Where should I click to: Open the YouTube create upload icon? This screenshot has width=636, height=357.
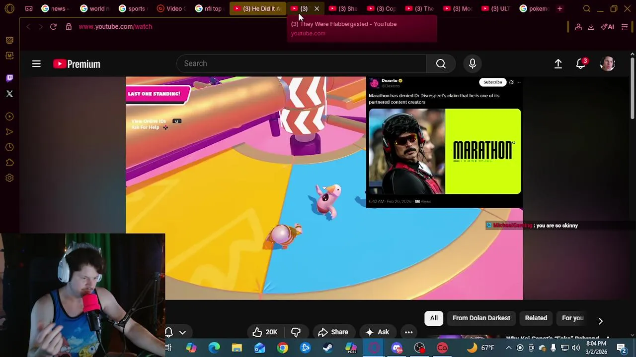pos(558,63)
